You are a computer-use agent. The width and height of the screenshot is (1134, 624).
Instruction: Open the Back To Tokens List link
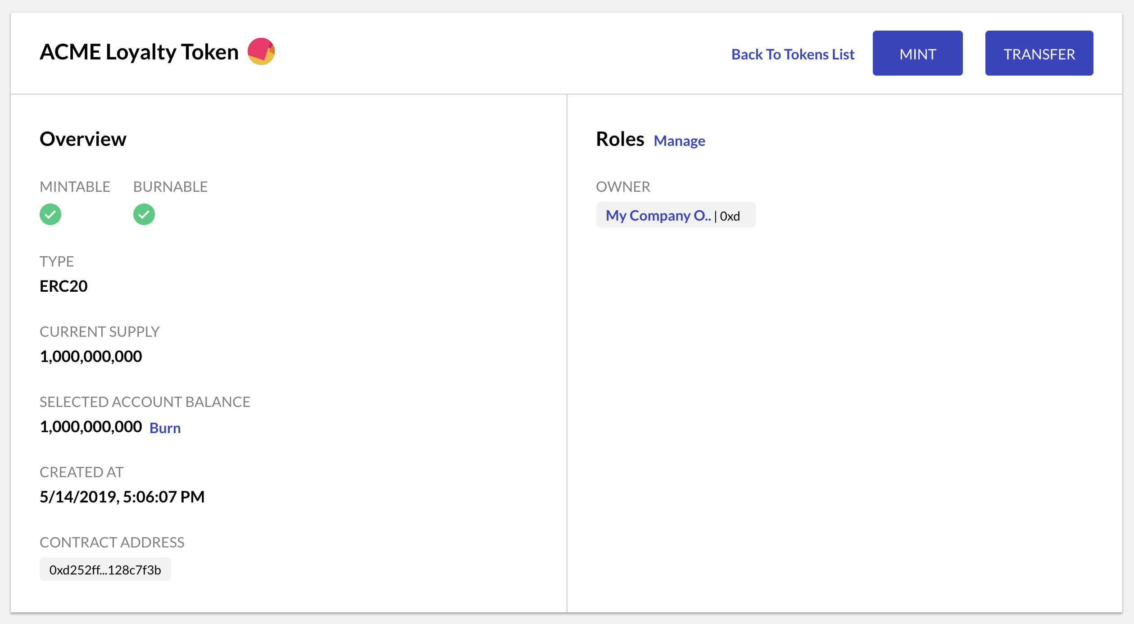(x=793, y=54)
